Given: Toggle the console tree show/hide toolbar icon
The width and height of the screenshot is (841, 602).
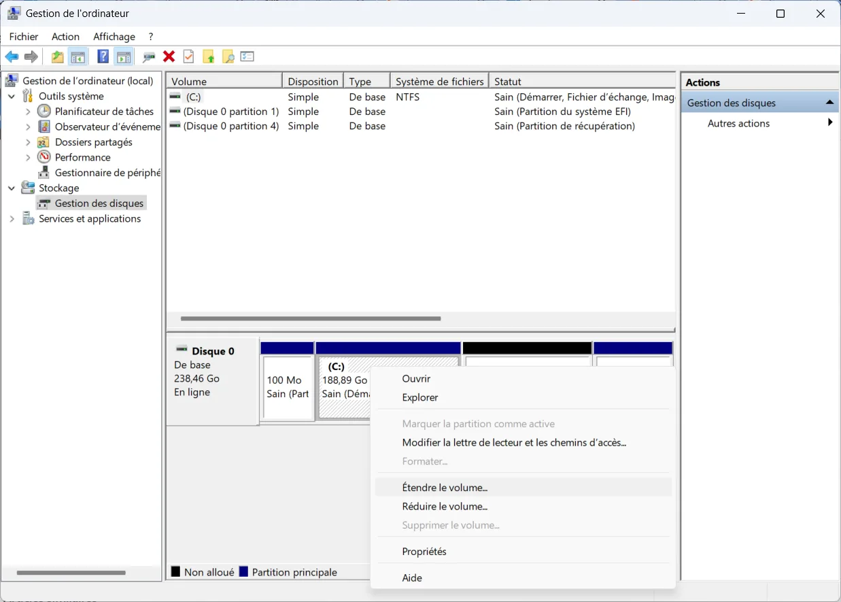Looking at the screenshot, I should [78, 56].
